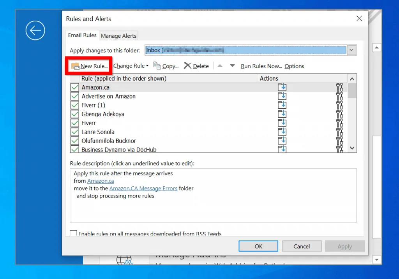Copy the selected rule
This screenshot has width=399, height=279.
166,66
